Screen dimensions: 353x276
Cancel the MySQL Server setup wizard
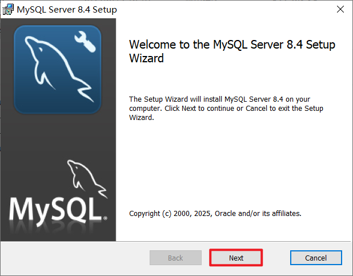316,258
